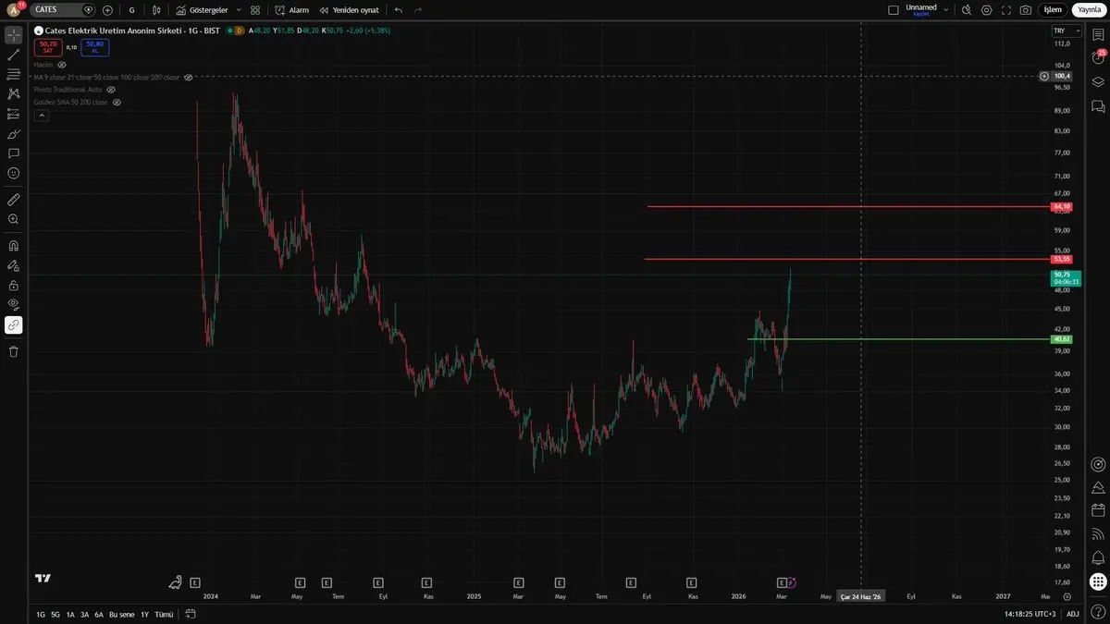Open the watchlist panel icon
1110x624 pixels.
click(1098, 35)
